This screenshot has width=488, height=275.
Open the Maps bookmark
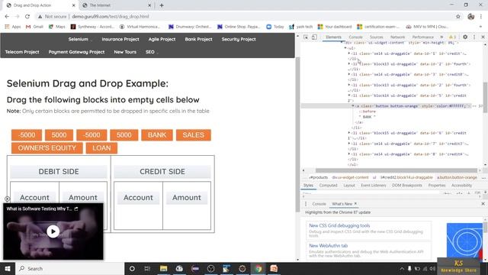57,27
